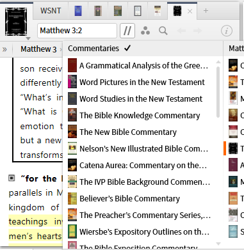
Task: Click the Preacher's Commentary cover icon
Action: (72, 215)
